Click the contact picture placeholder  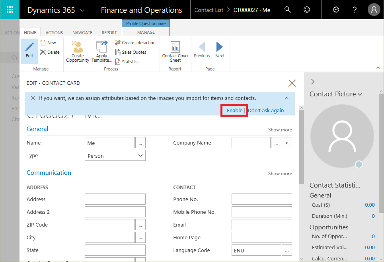(x=342, y=136)
